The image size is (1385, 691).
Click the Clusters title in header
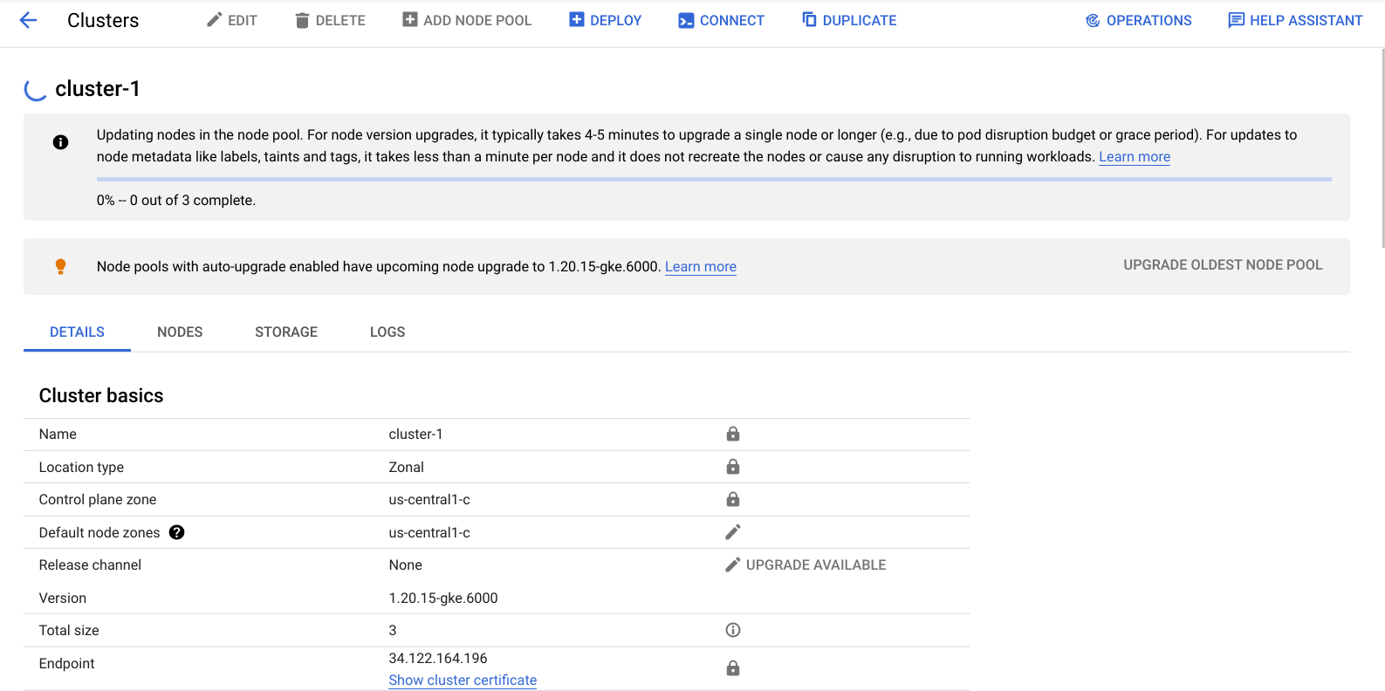pyautogui.click(x=103, y=20)
